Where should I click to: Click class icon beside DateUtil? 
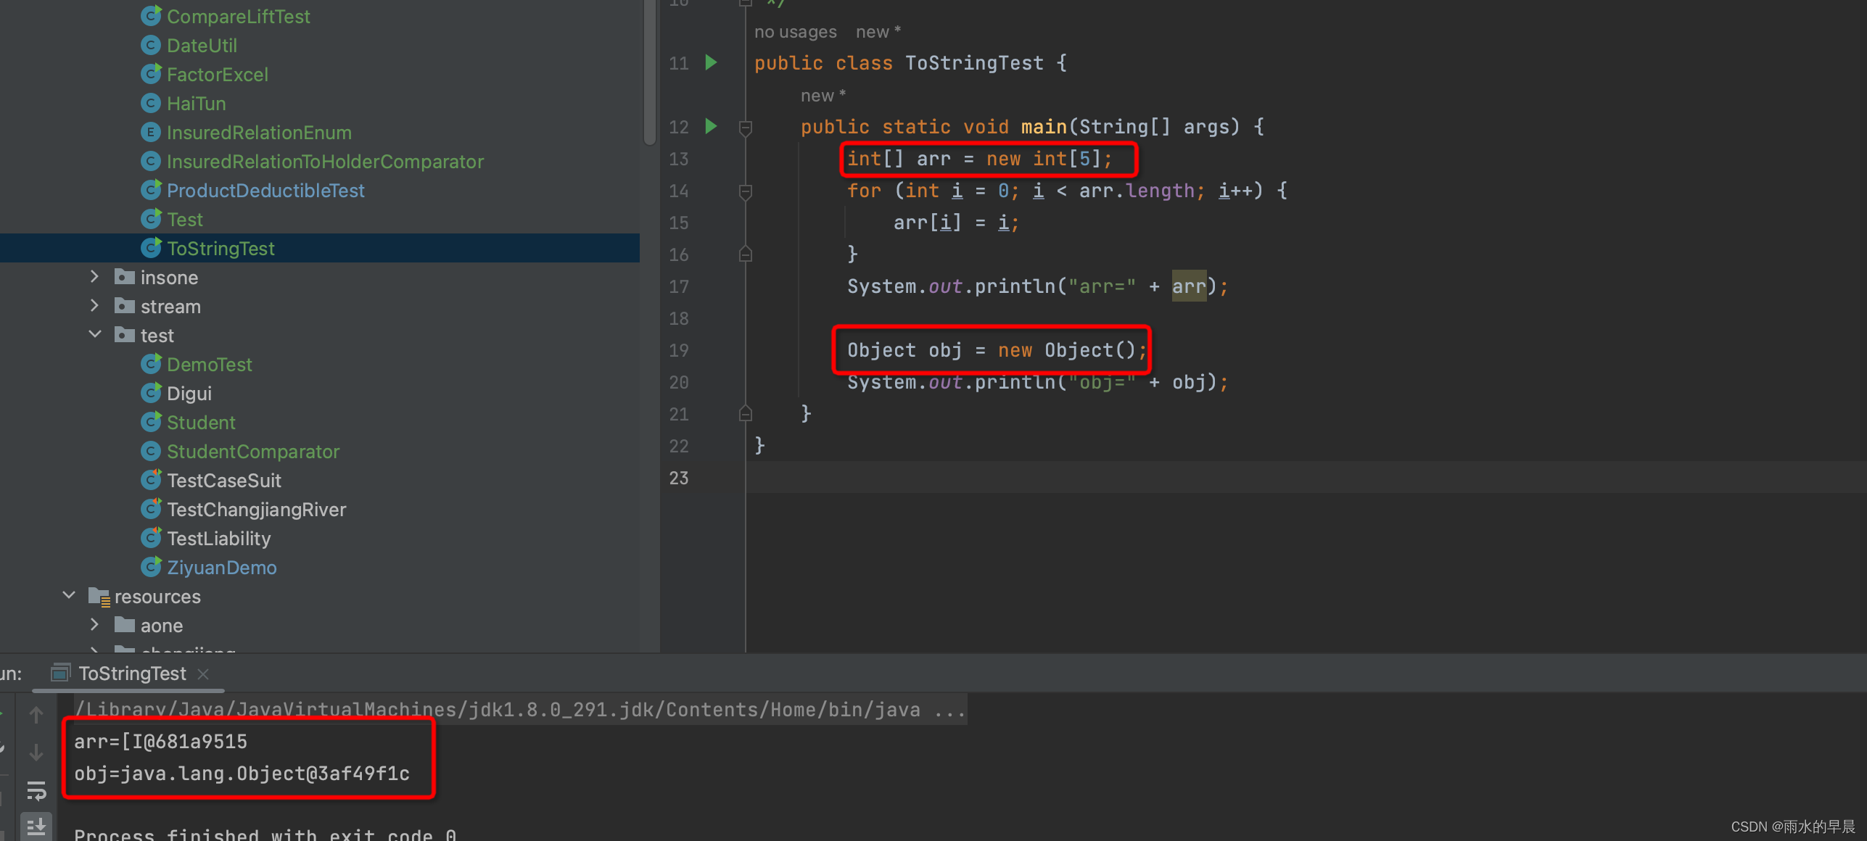tap(150, 45)
